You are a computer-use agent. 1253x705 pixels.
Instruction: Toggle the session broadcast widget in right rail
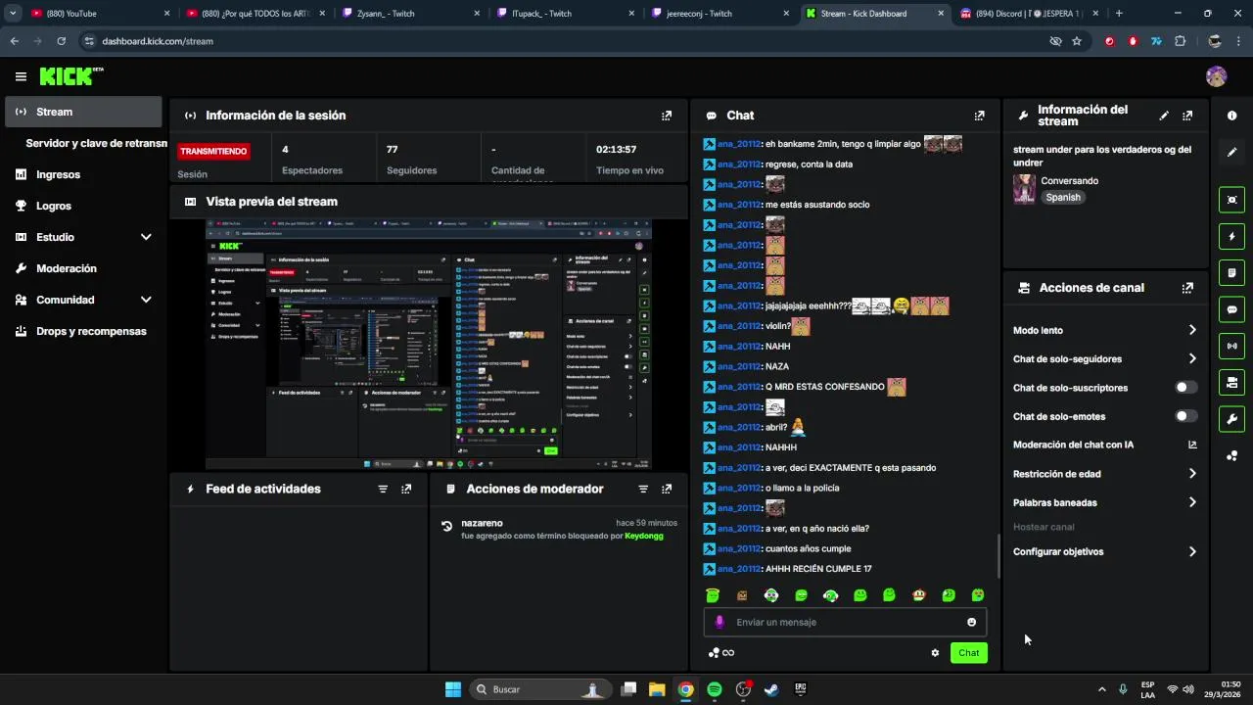pos(1231,346)
